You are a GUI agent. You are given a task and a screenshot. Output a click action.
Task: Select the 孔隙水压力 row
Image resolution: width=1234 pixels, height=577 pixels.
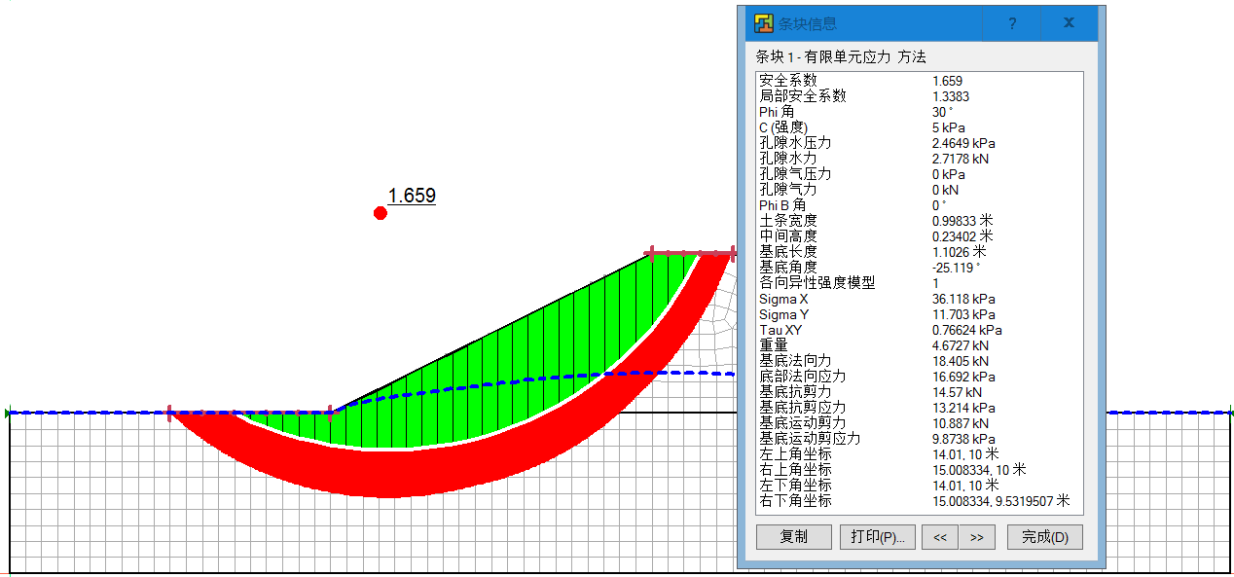point(919,143)
